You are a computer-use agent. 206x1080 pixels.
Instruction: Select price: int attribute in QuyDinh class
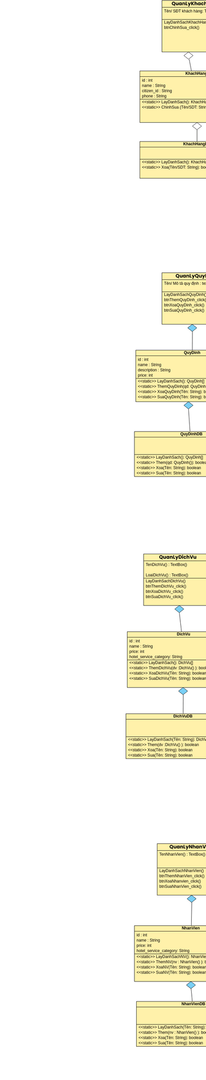click(x=145, y=375)
